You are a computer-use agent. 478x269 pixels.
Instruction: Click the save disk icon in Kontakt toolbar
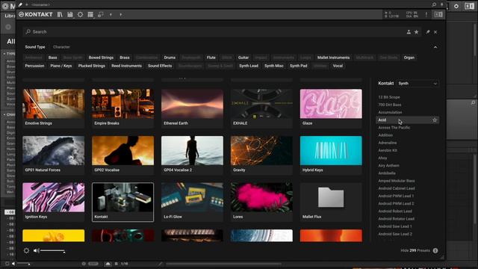coord(70,14)
